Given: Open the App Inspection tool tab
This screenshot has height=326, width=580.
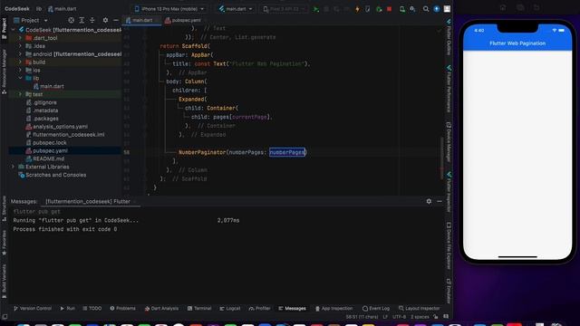Looking at the screenshot, I should click(334, 308).
